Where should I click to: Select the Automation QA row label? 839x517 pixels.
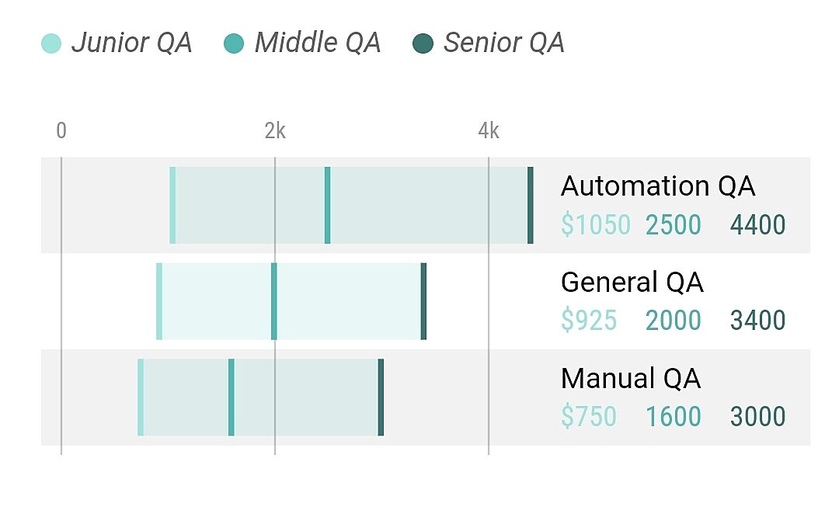[x=657, y=186]
